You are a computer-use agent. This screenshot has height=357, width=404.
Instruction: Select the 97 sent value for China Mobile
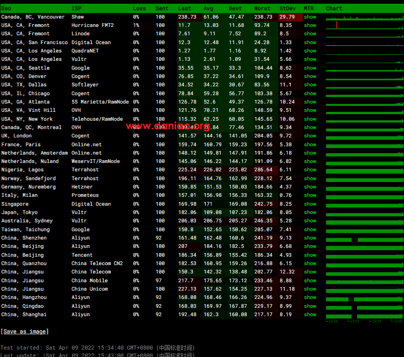159,281
